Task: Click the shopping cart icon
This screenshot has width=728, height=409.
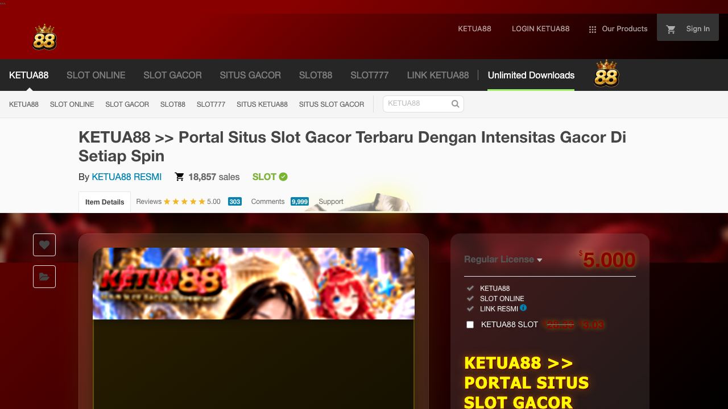Action: (671, 29)
